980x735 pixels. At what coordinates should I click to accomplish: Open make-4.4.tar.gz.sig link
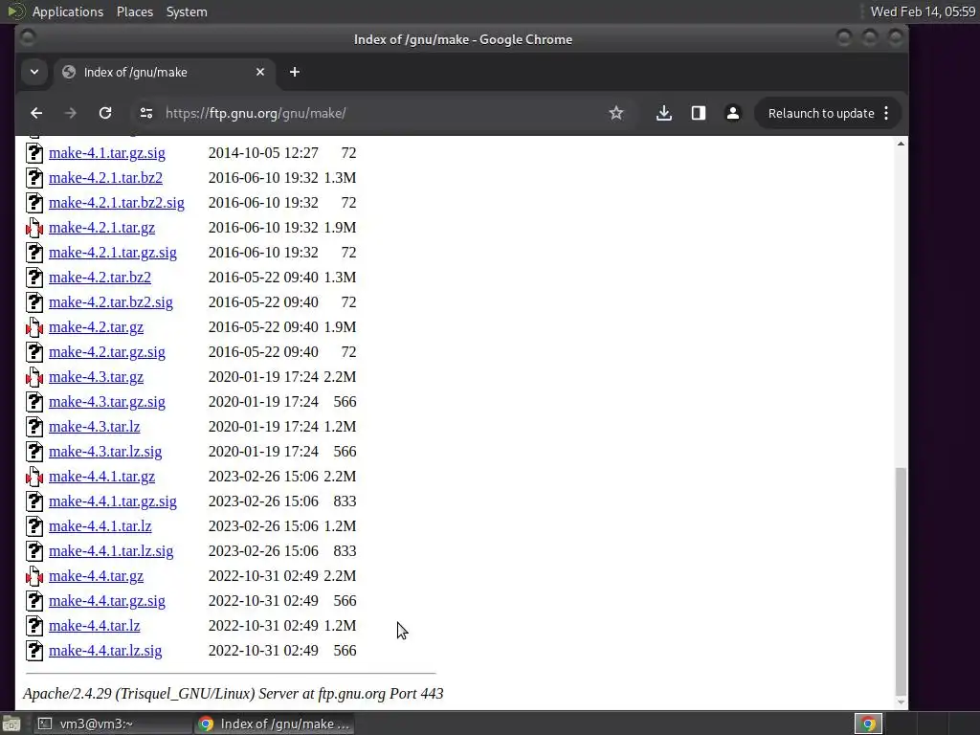click(x=107, y=601)
